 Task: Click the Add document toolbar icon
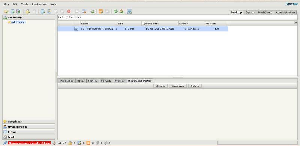(43, 12)
